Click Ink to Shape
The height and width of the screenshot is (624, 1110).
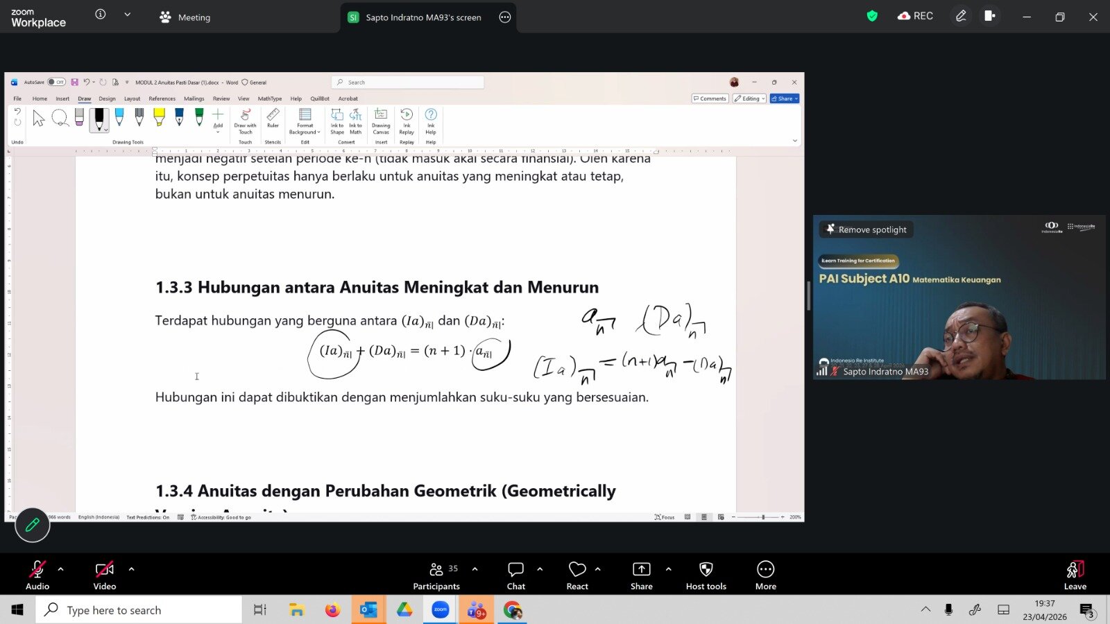[337, 121]
